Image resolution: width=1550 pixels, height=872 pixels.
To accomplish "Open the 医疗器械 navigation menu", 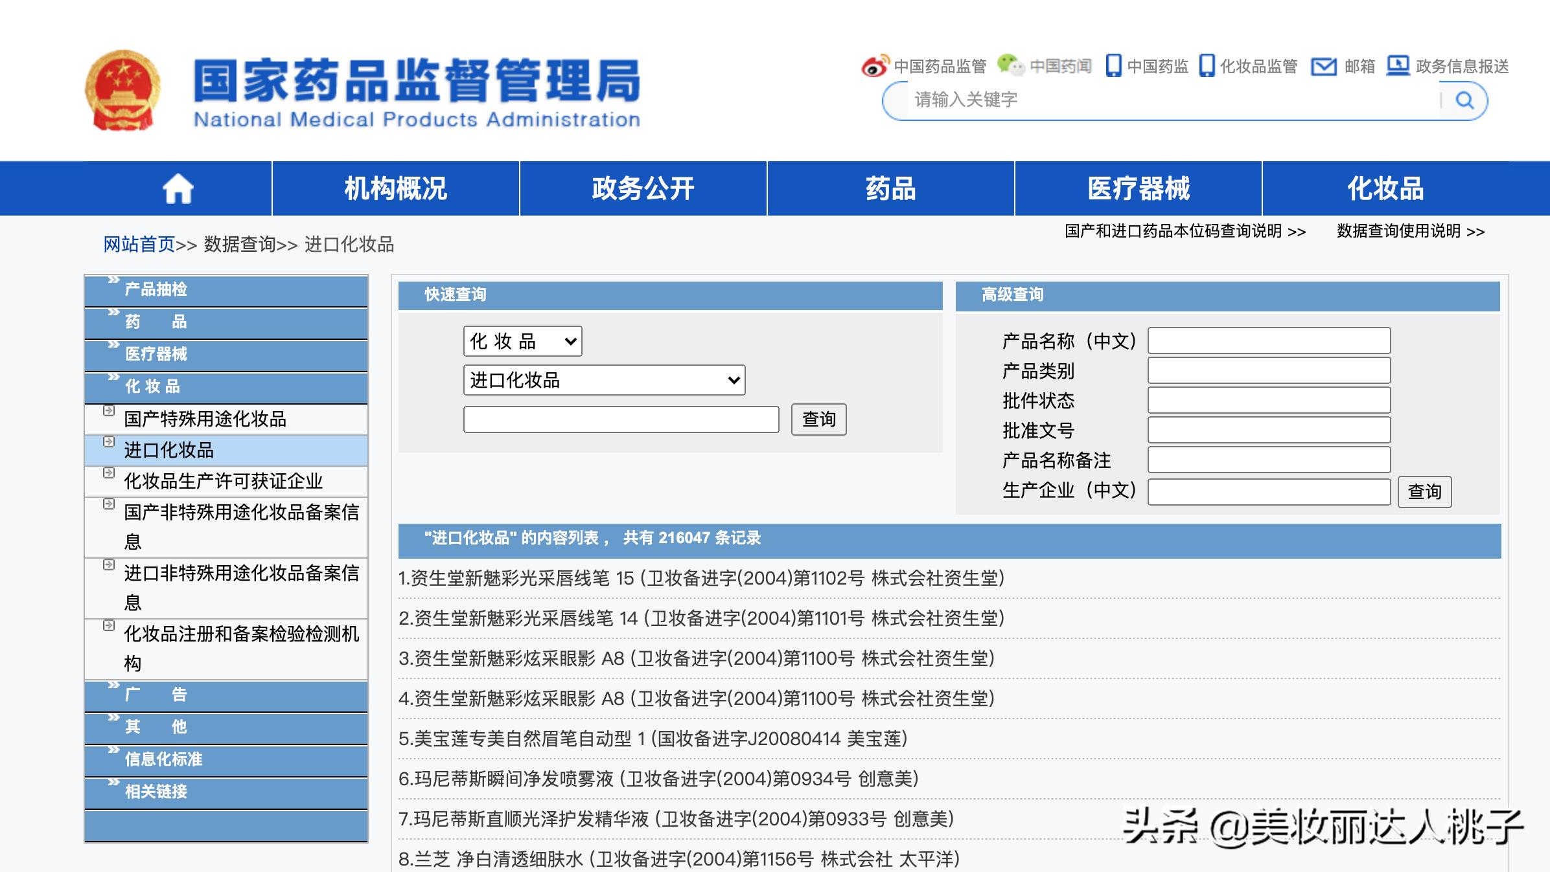I will [1138, 189].
